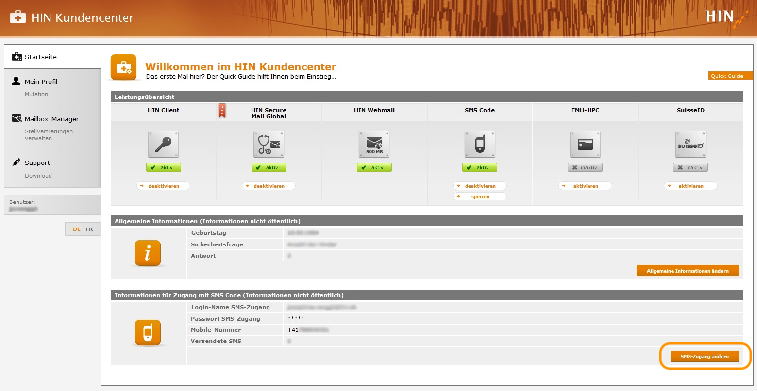The image size is (757, 391).
Task: Click the Willkommen im HIN Kundencenter heading
Action: coord(241,66)
